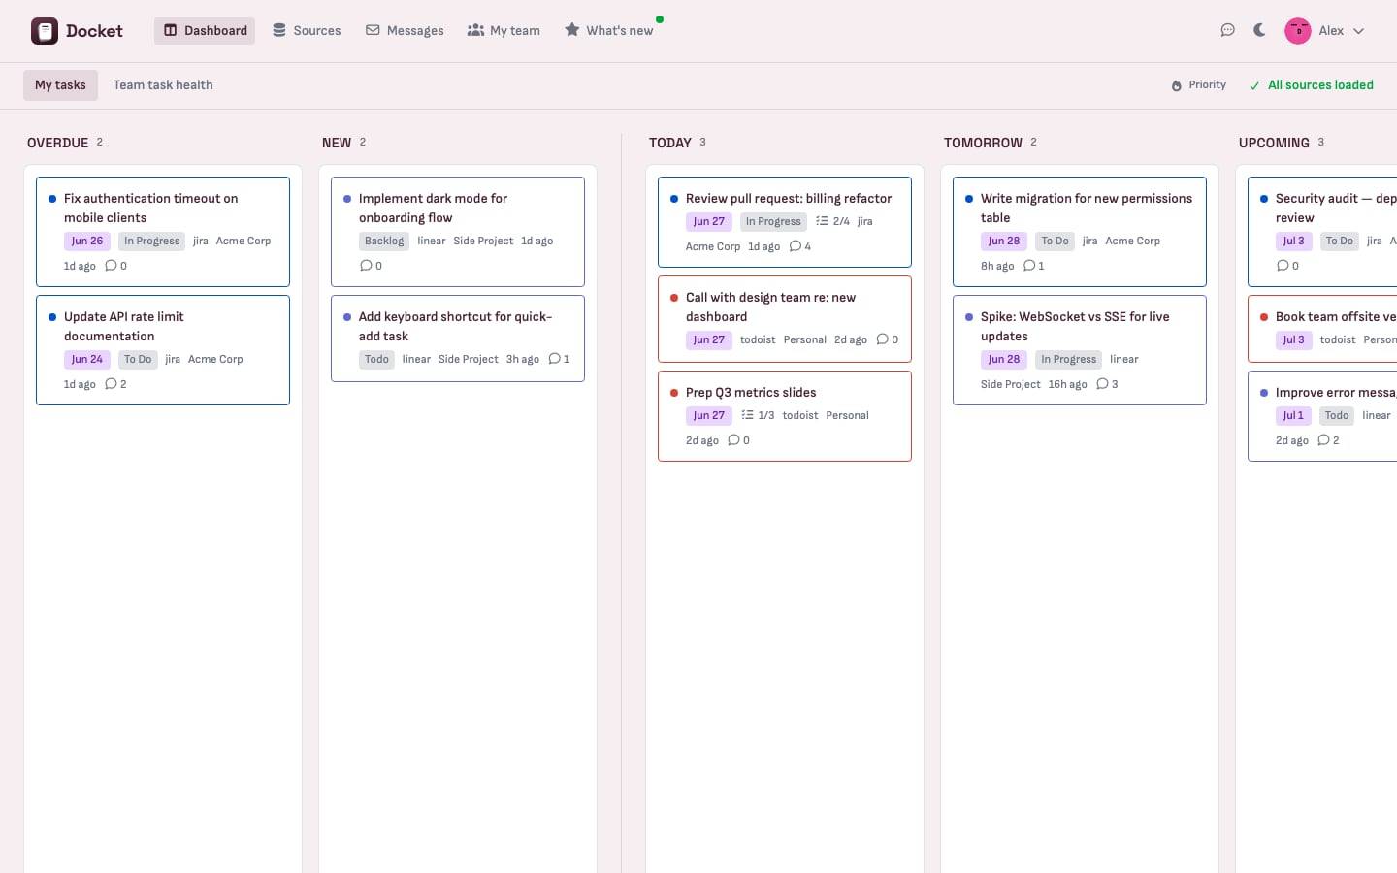Click Alex's pink avatar

click(1298, 31)
